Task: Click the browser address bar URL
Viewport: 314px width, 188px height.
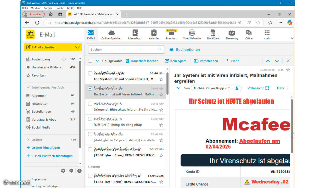Action: [145, 23]
